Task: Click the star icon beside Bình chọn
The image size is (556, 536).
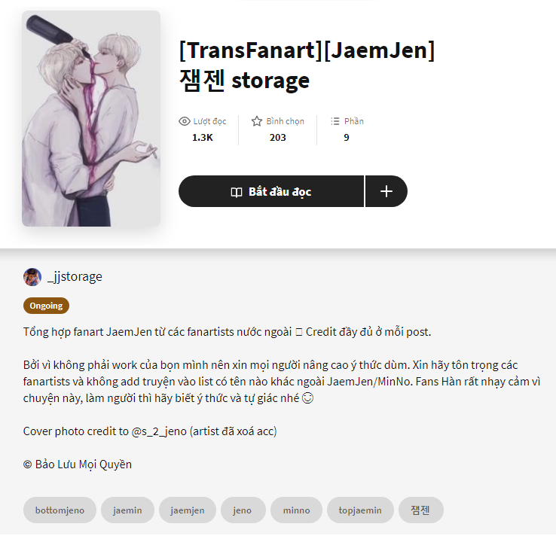Action: click(257, 121)
